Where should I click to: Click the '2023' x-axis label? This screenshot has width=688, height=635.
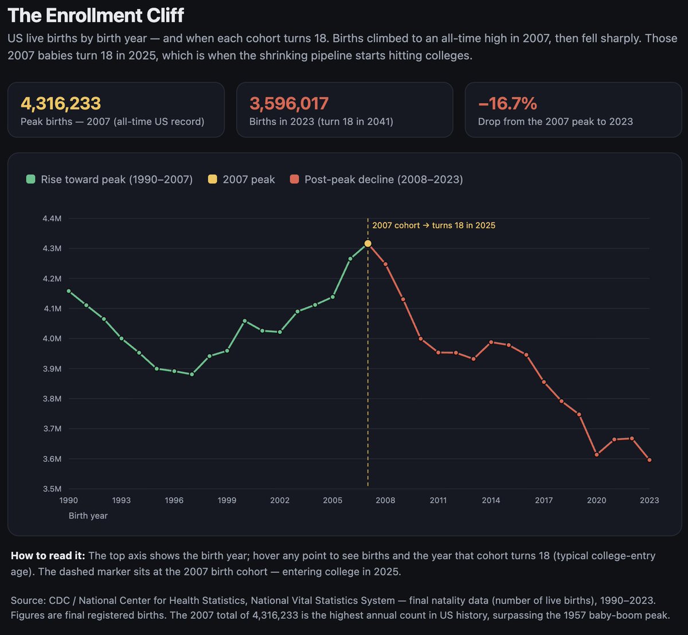point(650,500)
